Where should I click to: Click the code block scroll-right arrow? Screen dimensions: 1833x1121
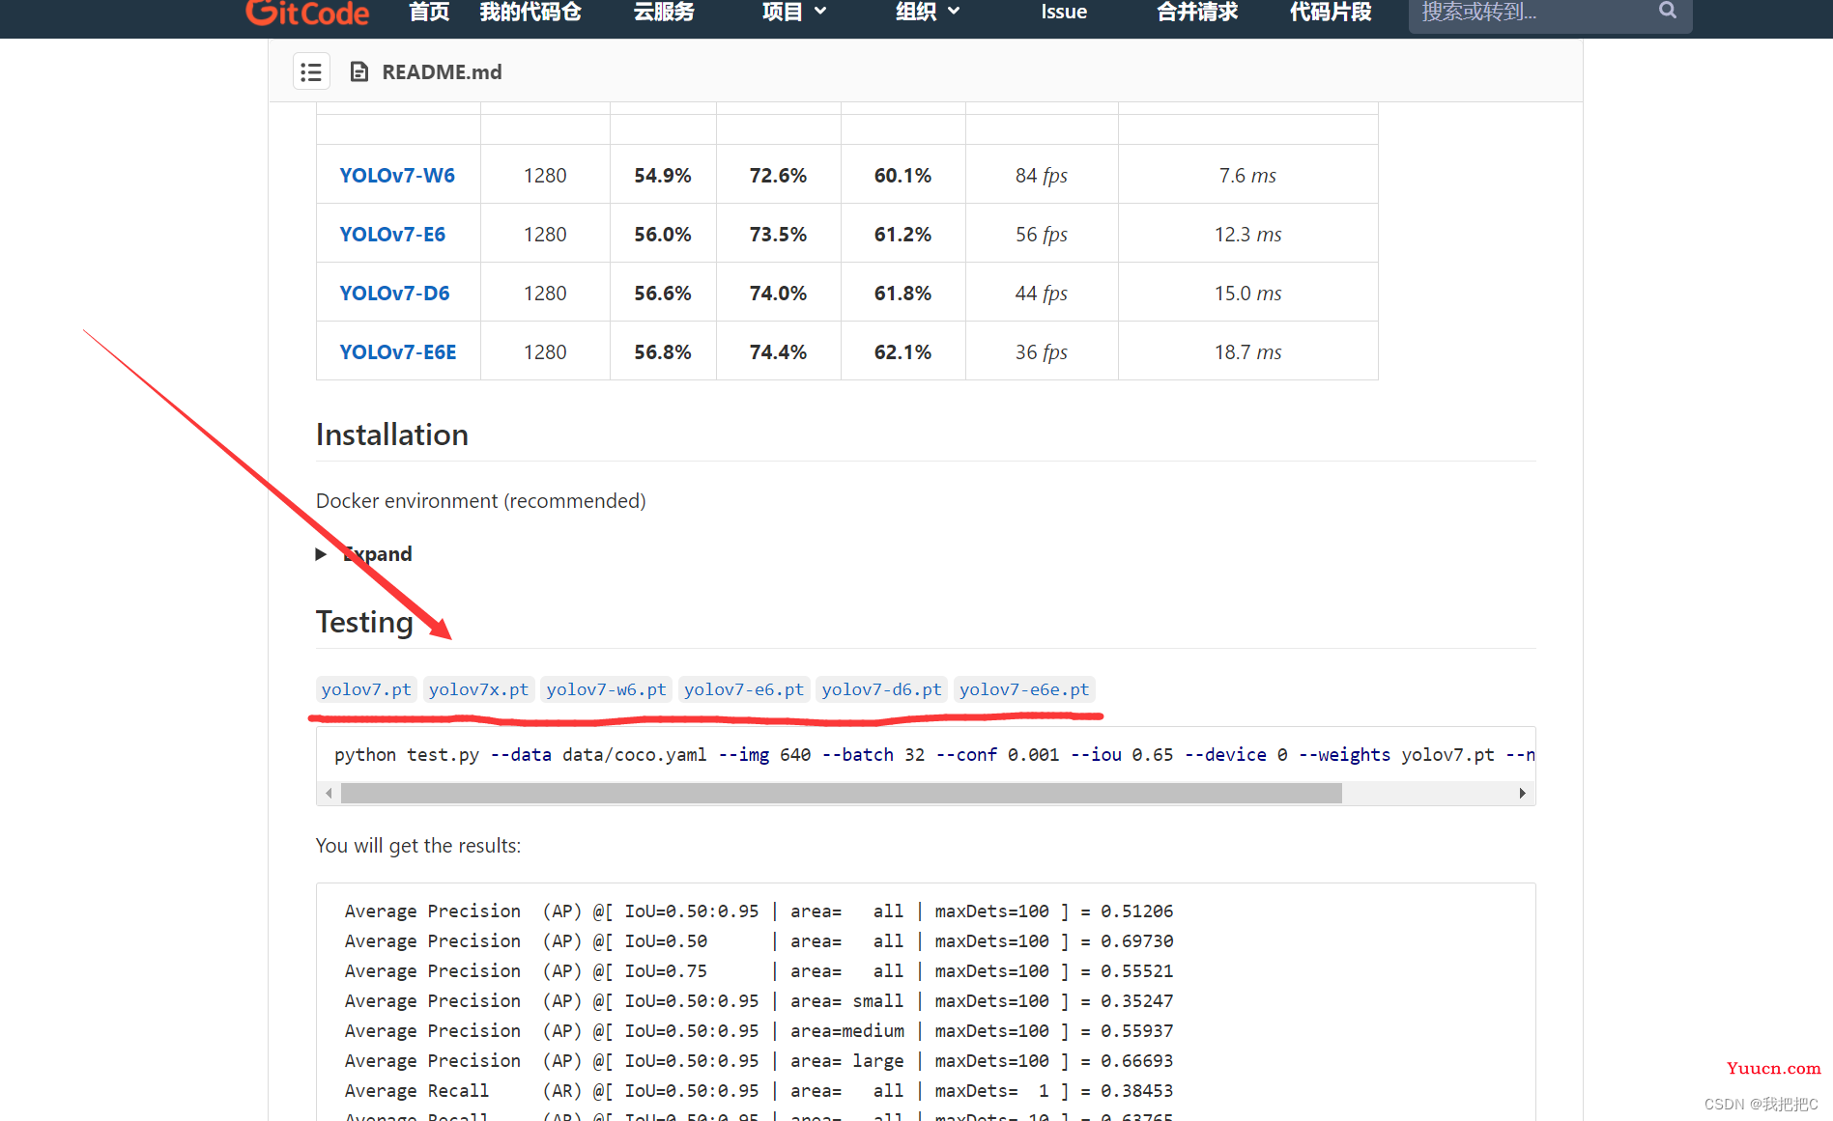(1523, 794)
